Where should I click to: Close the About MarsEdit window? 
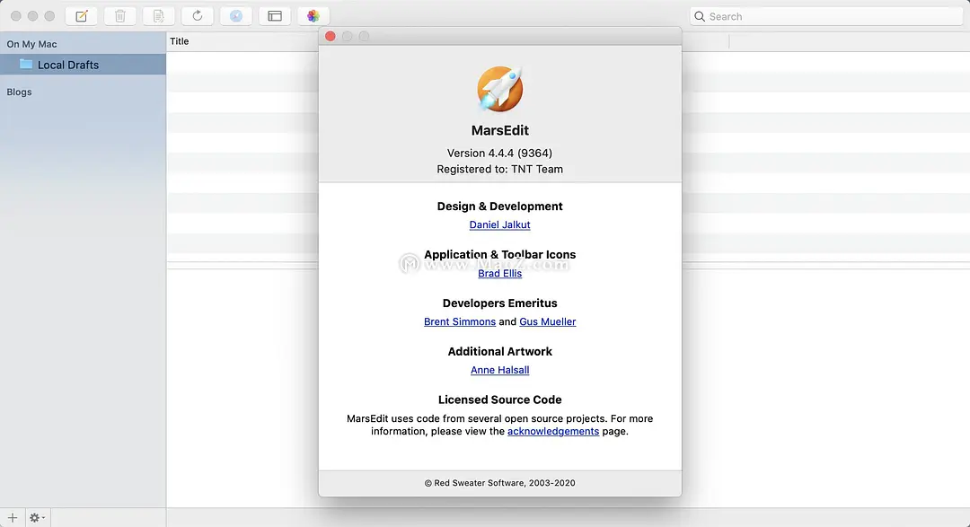click(x=331, y=37)
